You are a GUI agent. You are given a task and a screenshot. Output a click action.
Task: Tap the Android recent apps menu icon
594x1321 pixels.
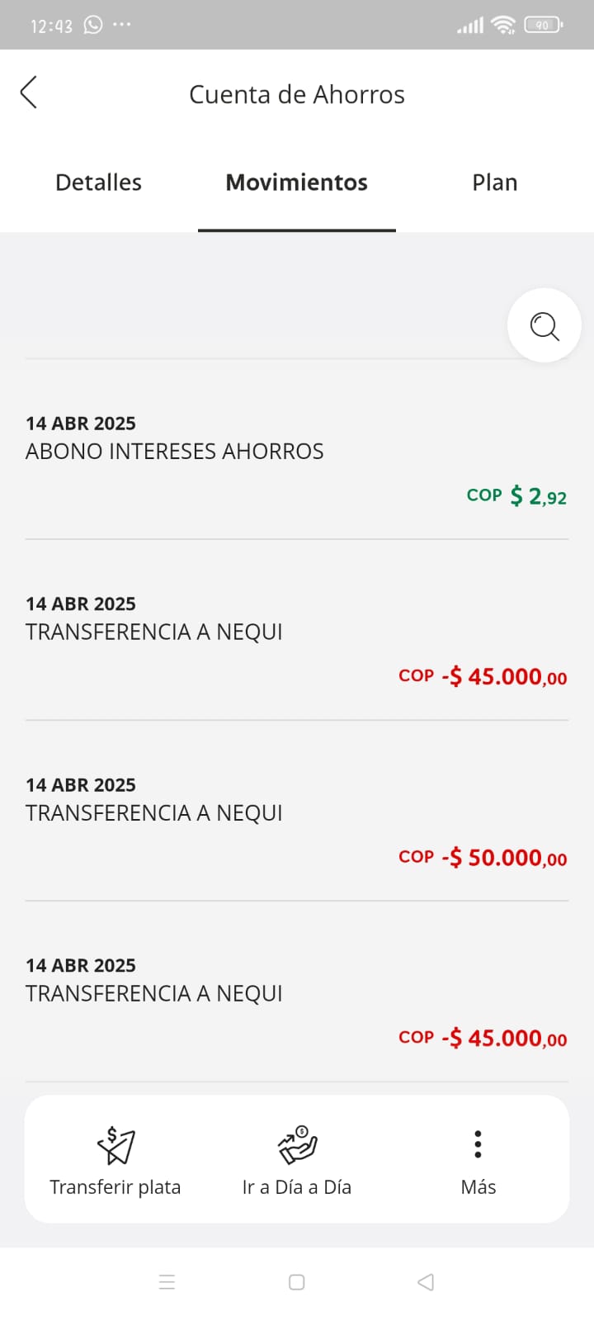(167, 1281)
